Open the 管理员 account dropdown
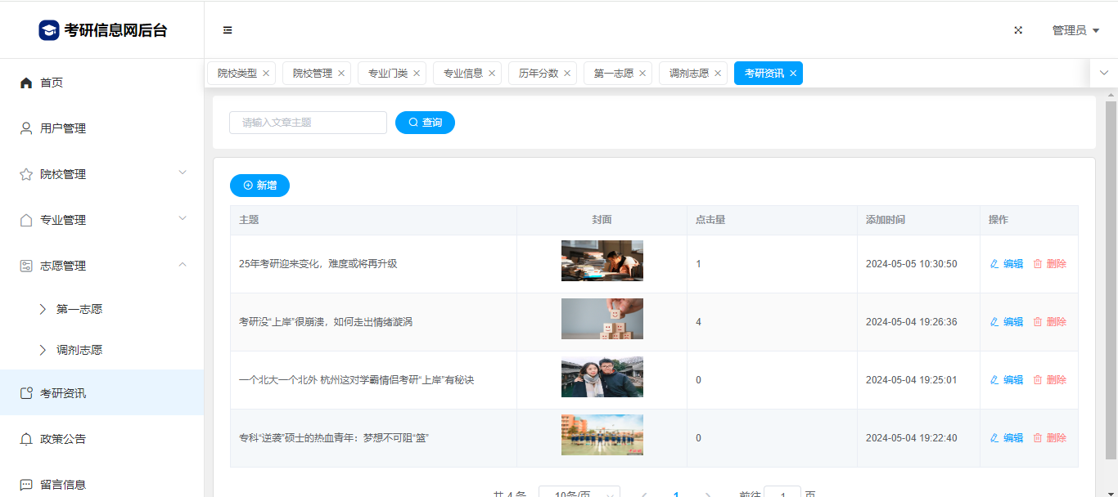This screenshot has width=1118, height=497. point(1075,30)
